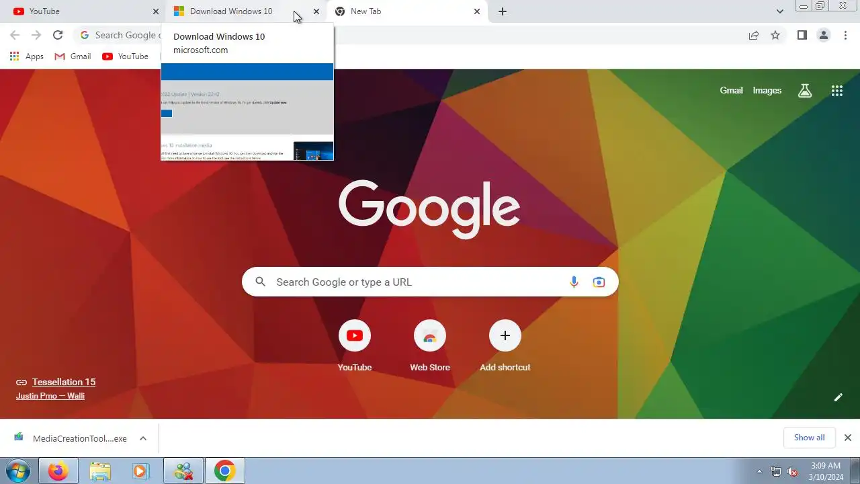The image size is (860, 484).
Task: Open the Windows Start menu
Action: (x=17, y=471)
